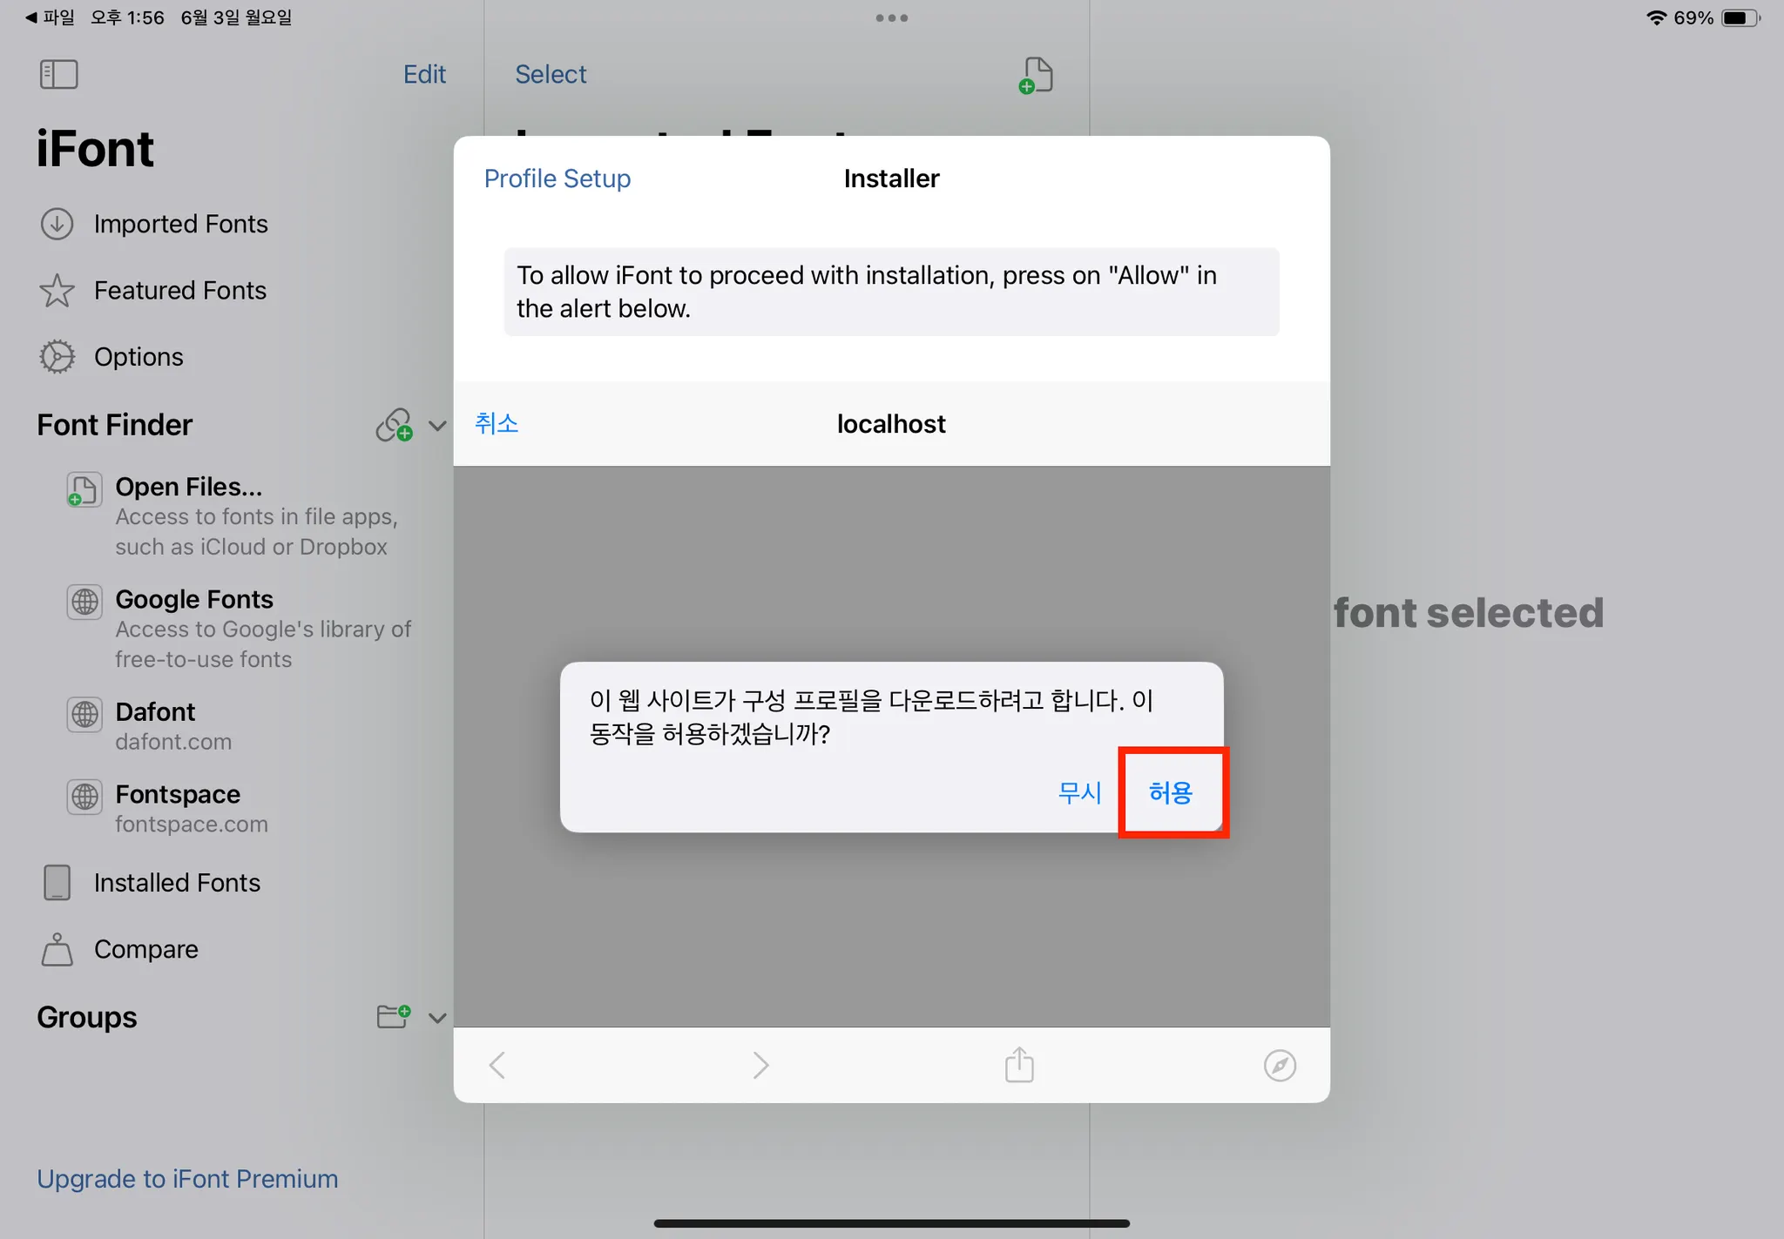Go forward with the right arrow
Viewport: 1784px width, 1239px height.
point(760,1065)
